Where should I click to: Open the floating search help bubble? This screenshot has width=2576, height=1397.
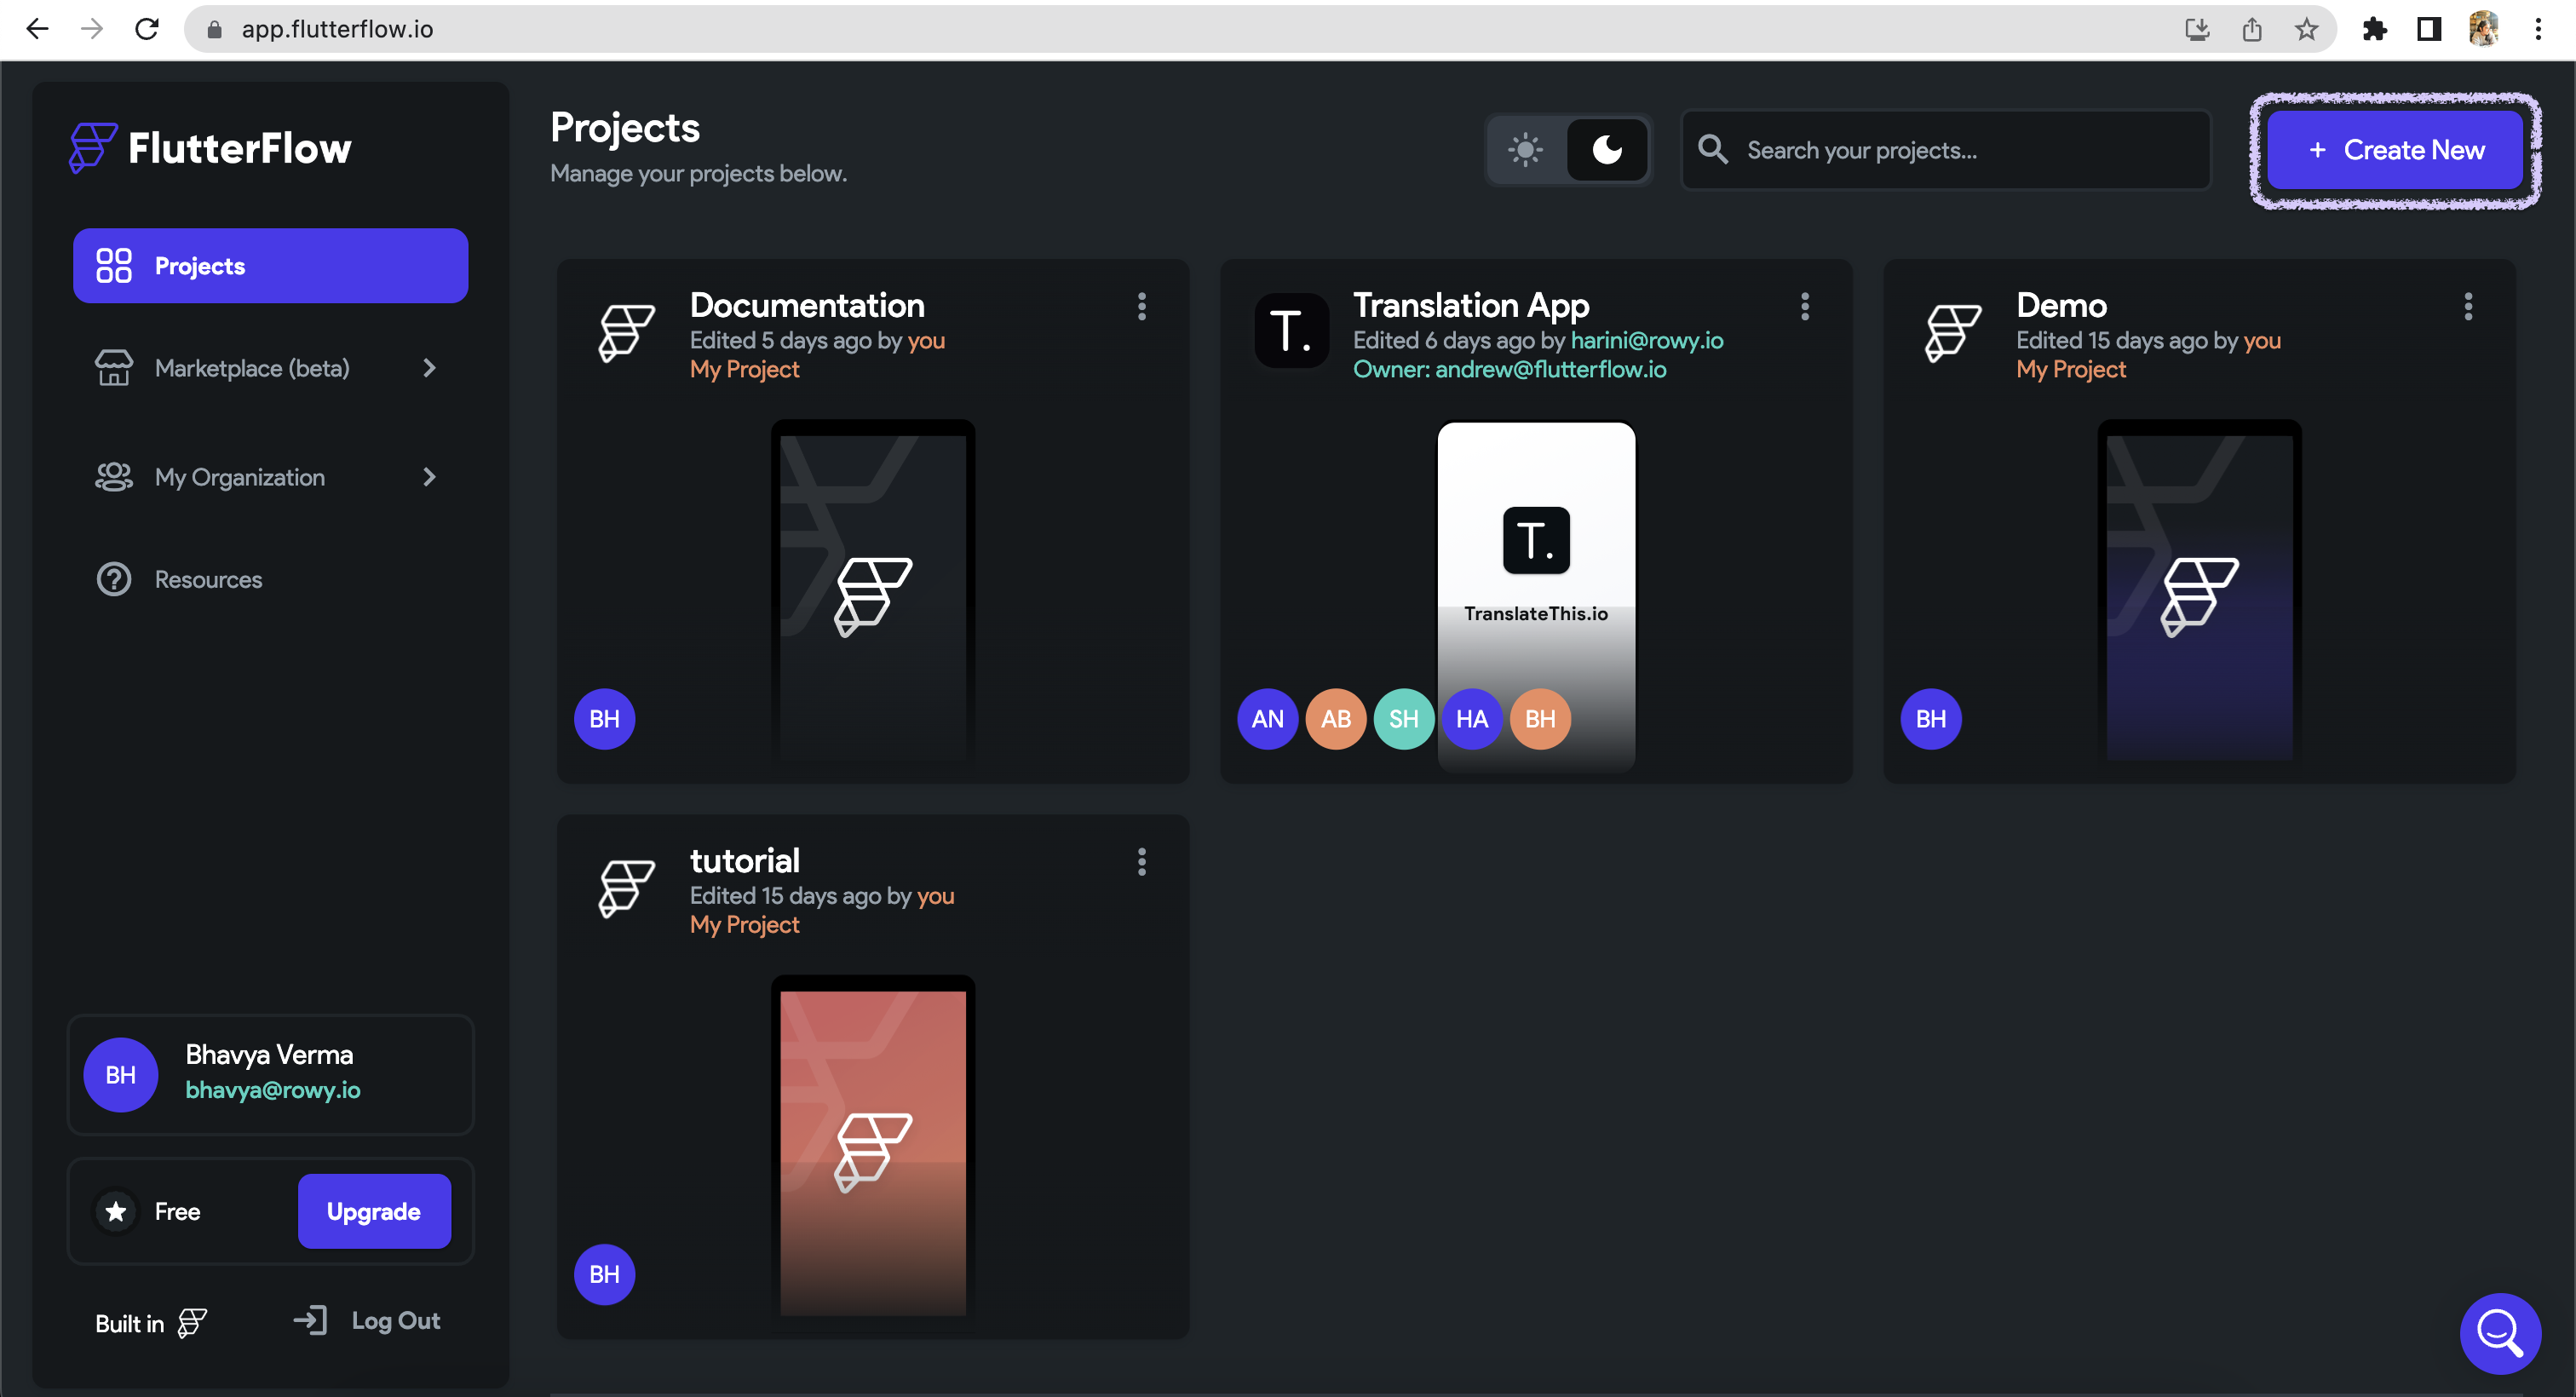(2499, 1332)
